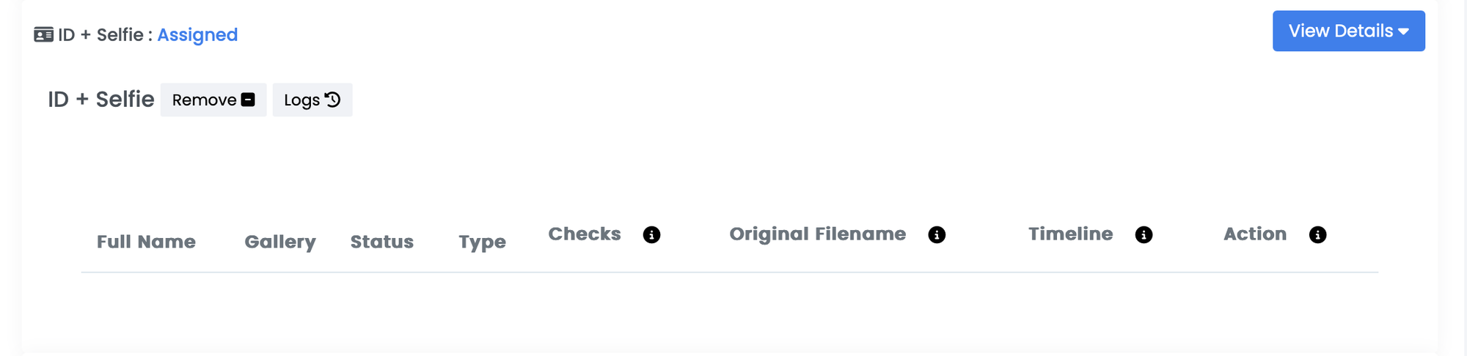Screen dimensions: 1467x356
Task: Open Logs via its text label
Action: (x=301, y=100)
